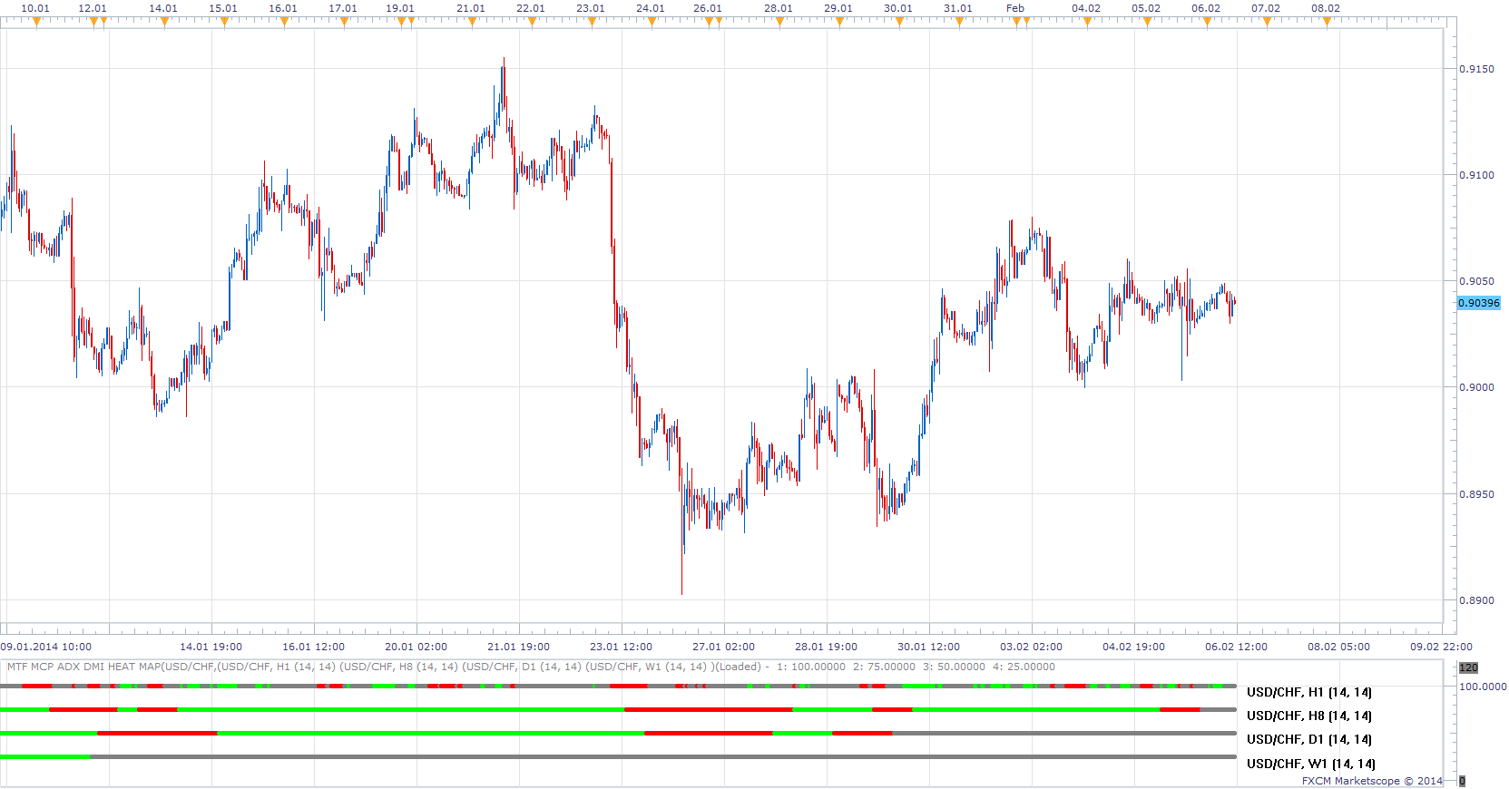Select the '12.01' date label at top

(93, 8)
